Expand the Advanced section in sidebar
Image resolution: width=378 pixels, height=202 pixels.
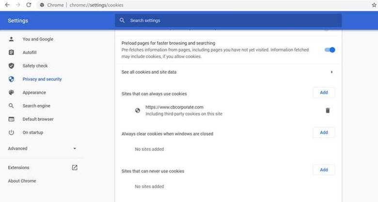pos(75,148)
